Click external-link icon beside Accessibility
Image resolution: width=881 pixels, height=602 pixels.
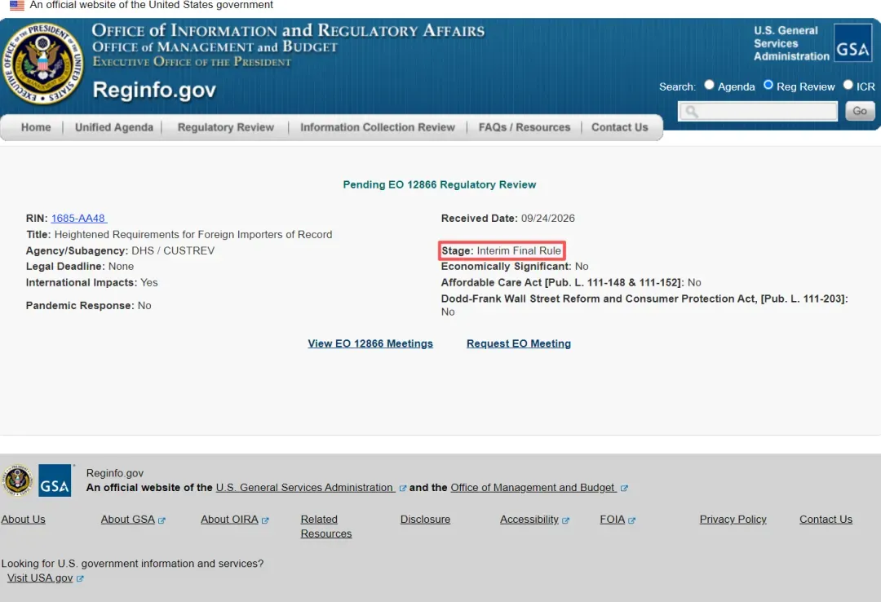click(x=566, y=520)
